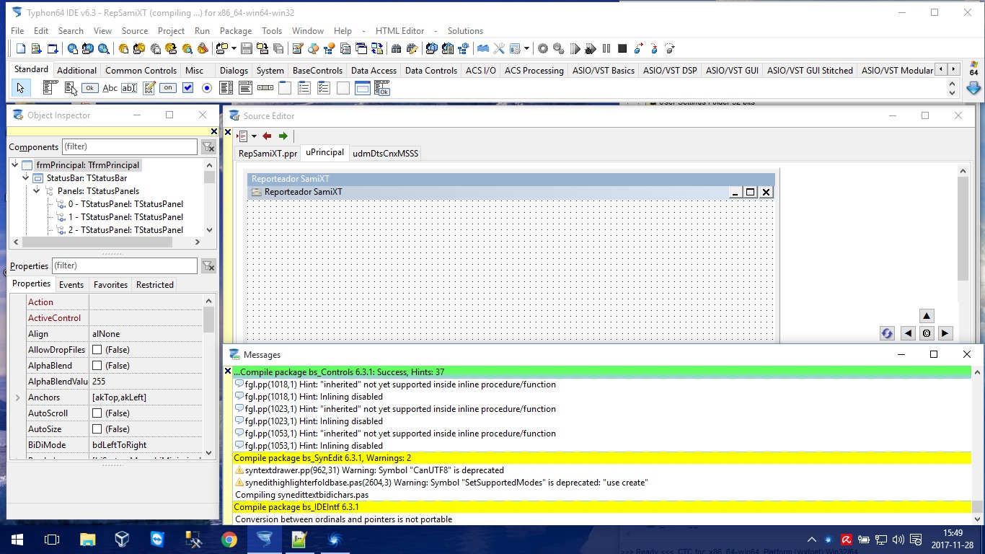985x554 pixels.
Task: Select the TButton Ok component
Action: pyautogui.click(x=90, y=88)
